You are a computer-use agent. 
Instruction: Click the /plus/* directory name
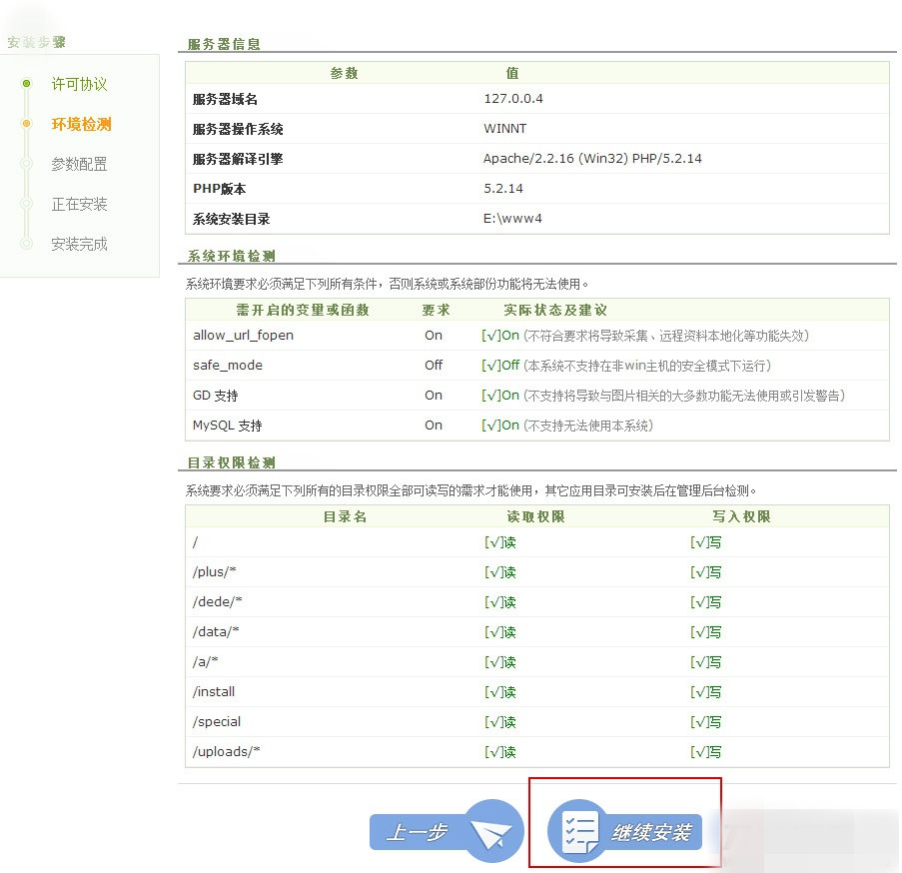pyautogui.click(x=215, y=571)
